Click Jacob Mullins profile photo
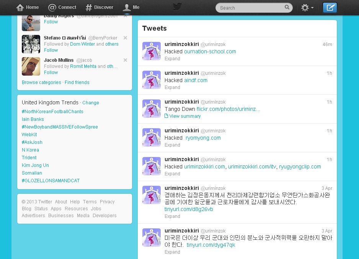Image resolution: width=359 pixels, height=259 pixels. tap(31, 66)
